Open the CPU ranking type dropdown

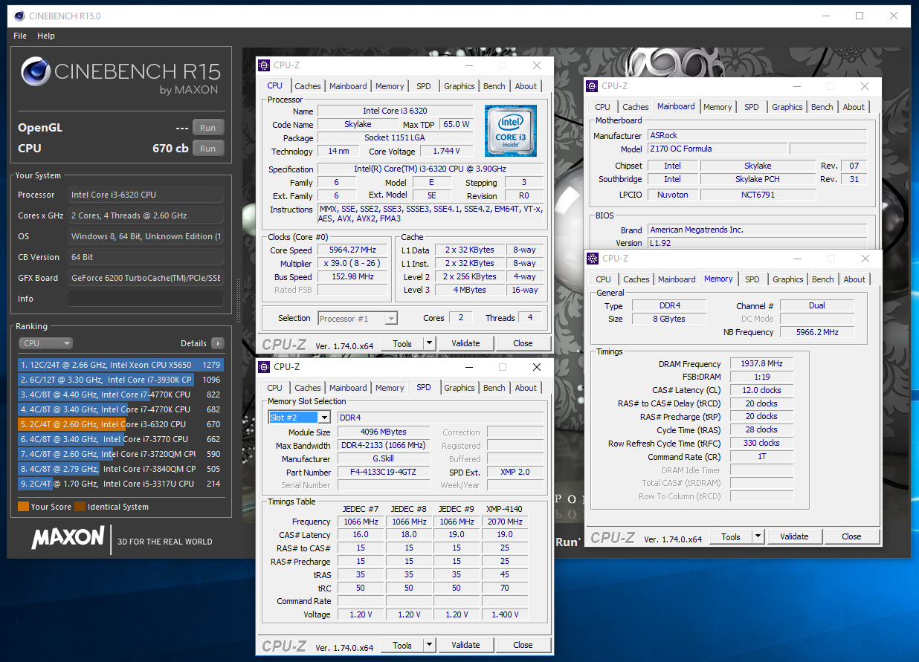point(46,343)
